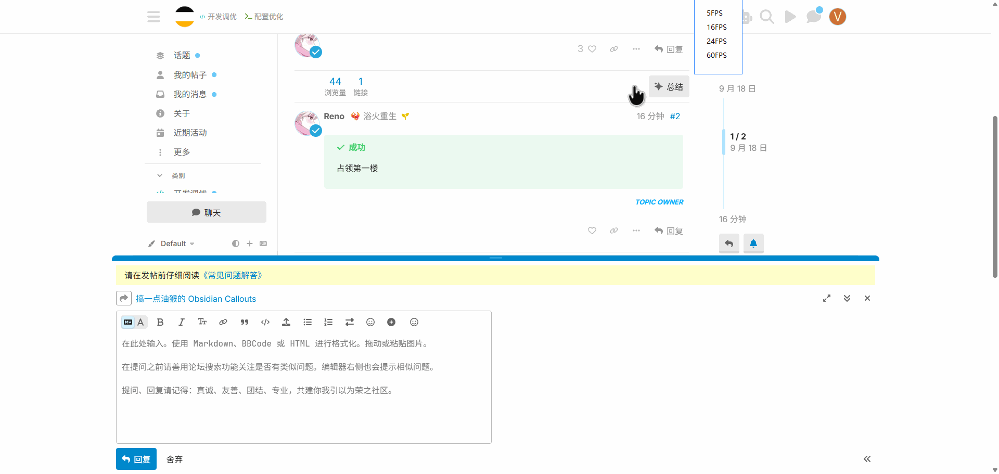
Task: Open the 常见问题解答 FAQ link
Action: pyautogui.click(x=232, y=275)
